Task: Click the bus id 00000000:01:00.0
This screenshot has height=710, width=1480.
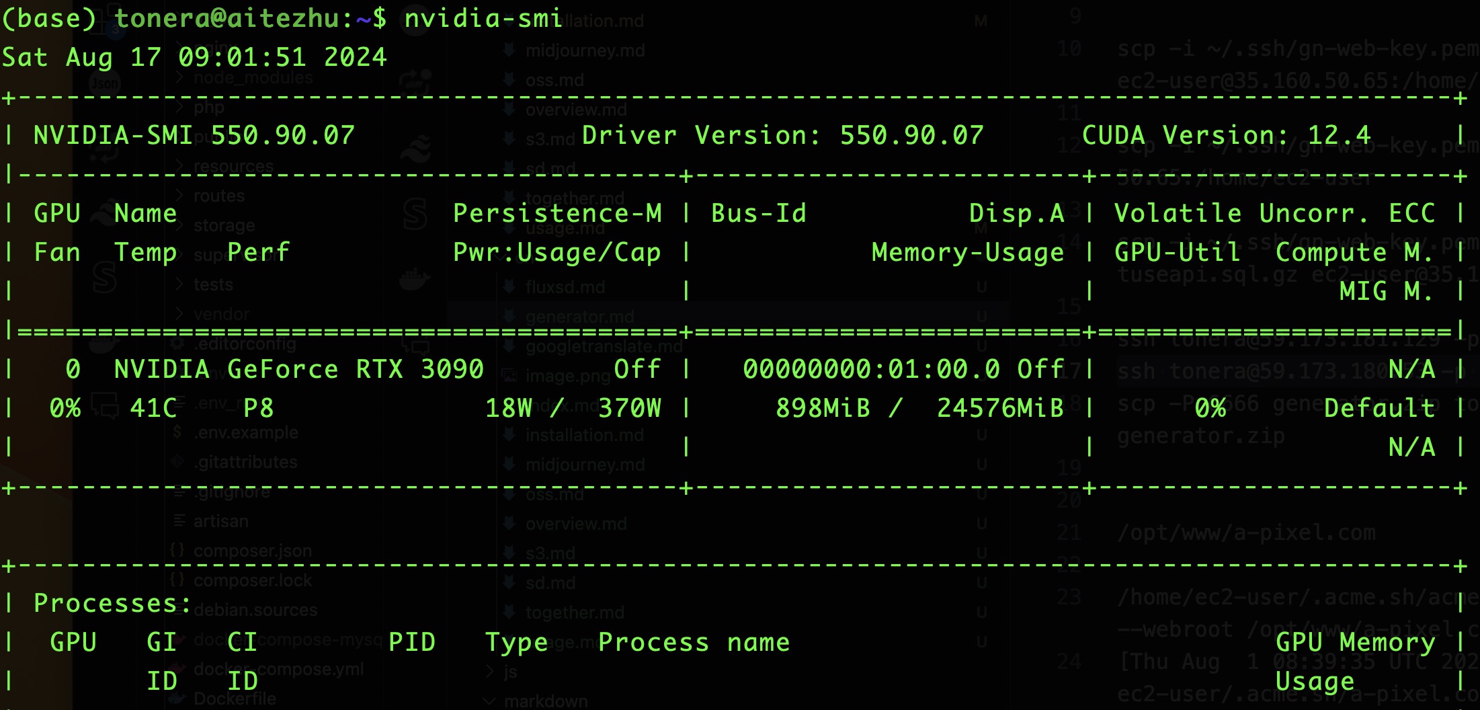Action: click(x=872, y=369)
